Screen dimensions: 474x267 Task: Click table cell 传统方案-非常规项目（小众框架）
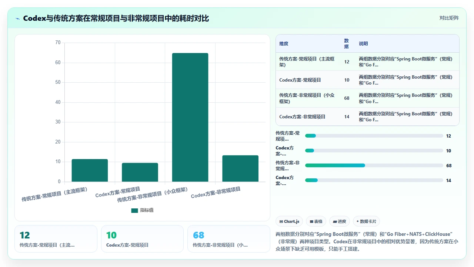point(308,98)
